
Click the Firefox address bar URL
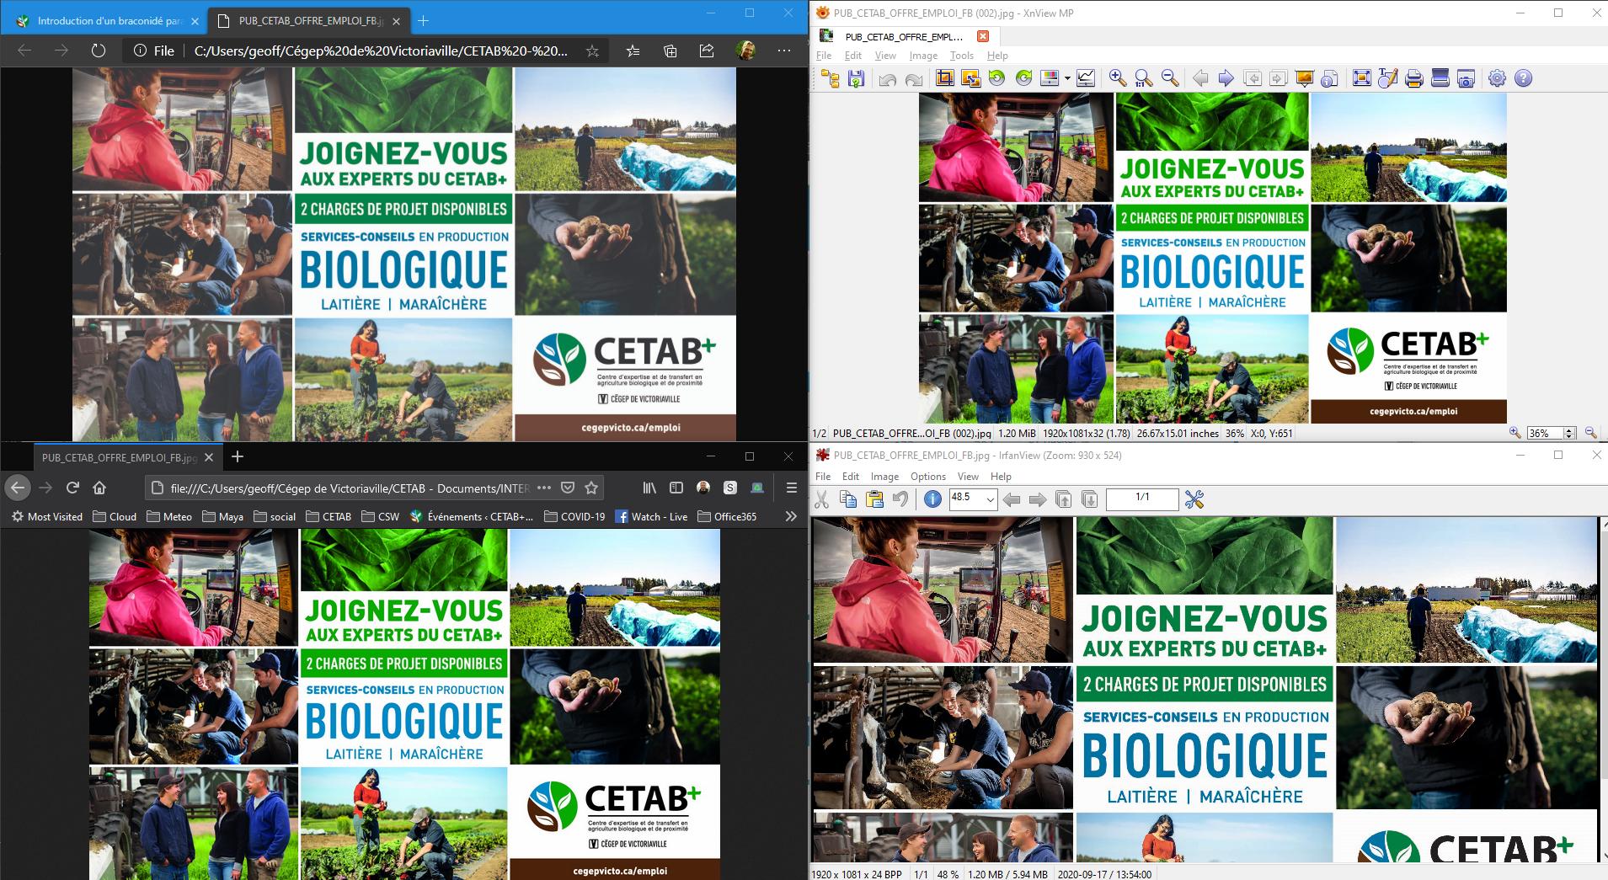pos(350,488)
